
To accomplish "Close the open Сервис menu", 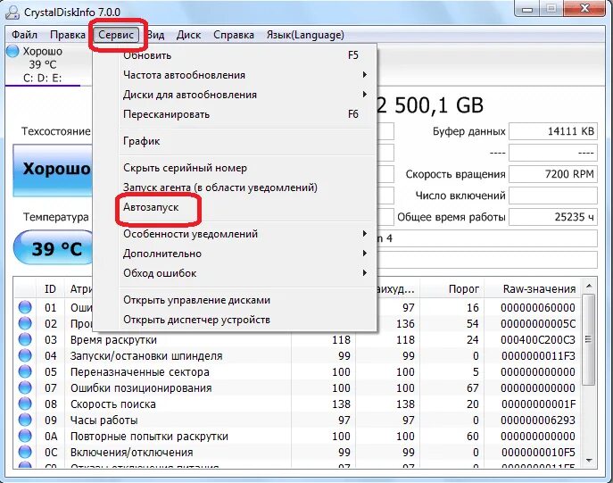I will click(x=116, y=35).
